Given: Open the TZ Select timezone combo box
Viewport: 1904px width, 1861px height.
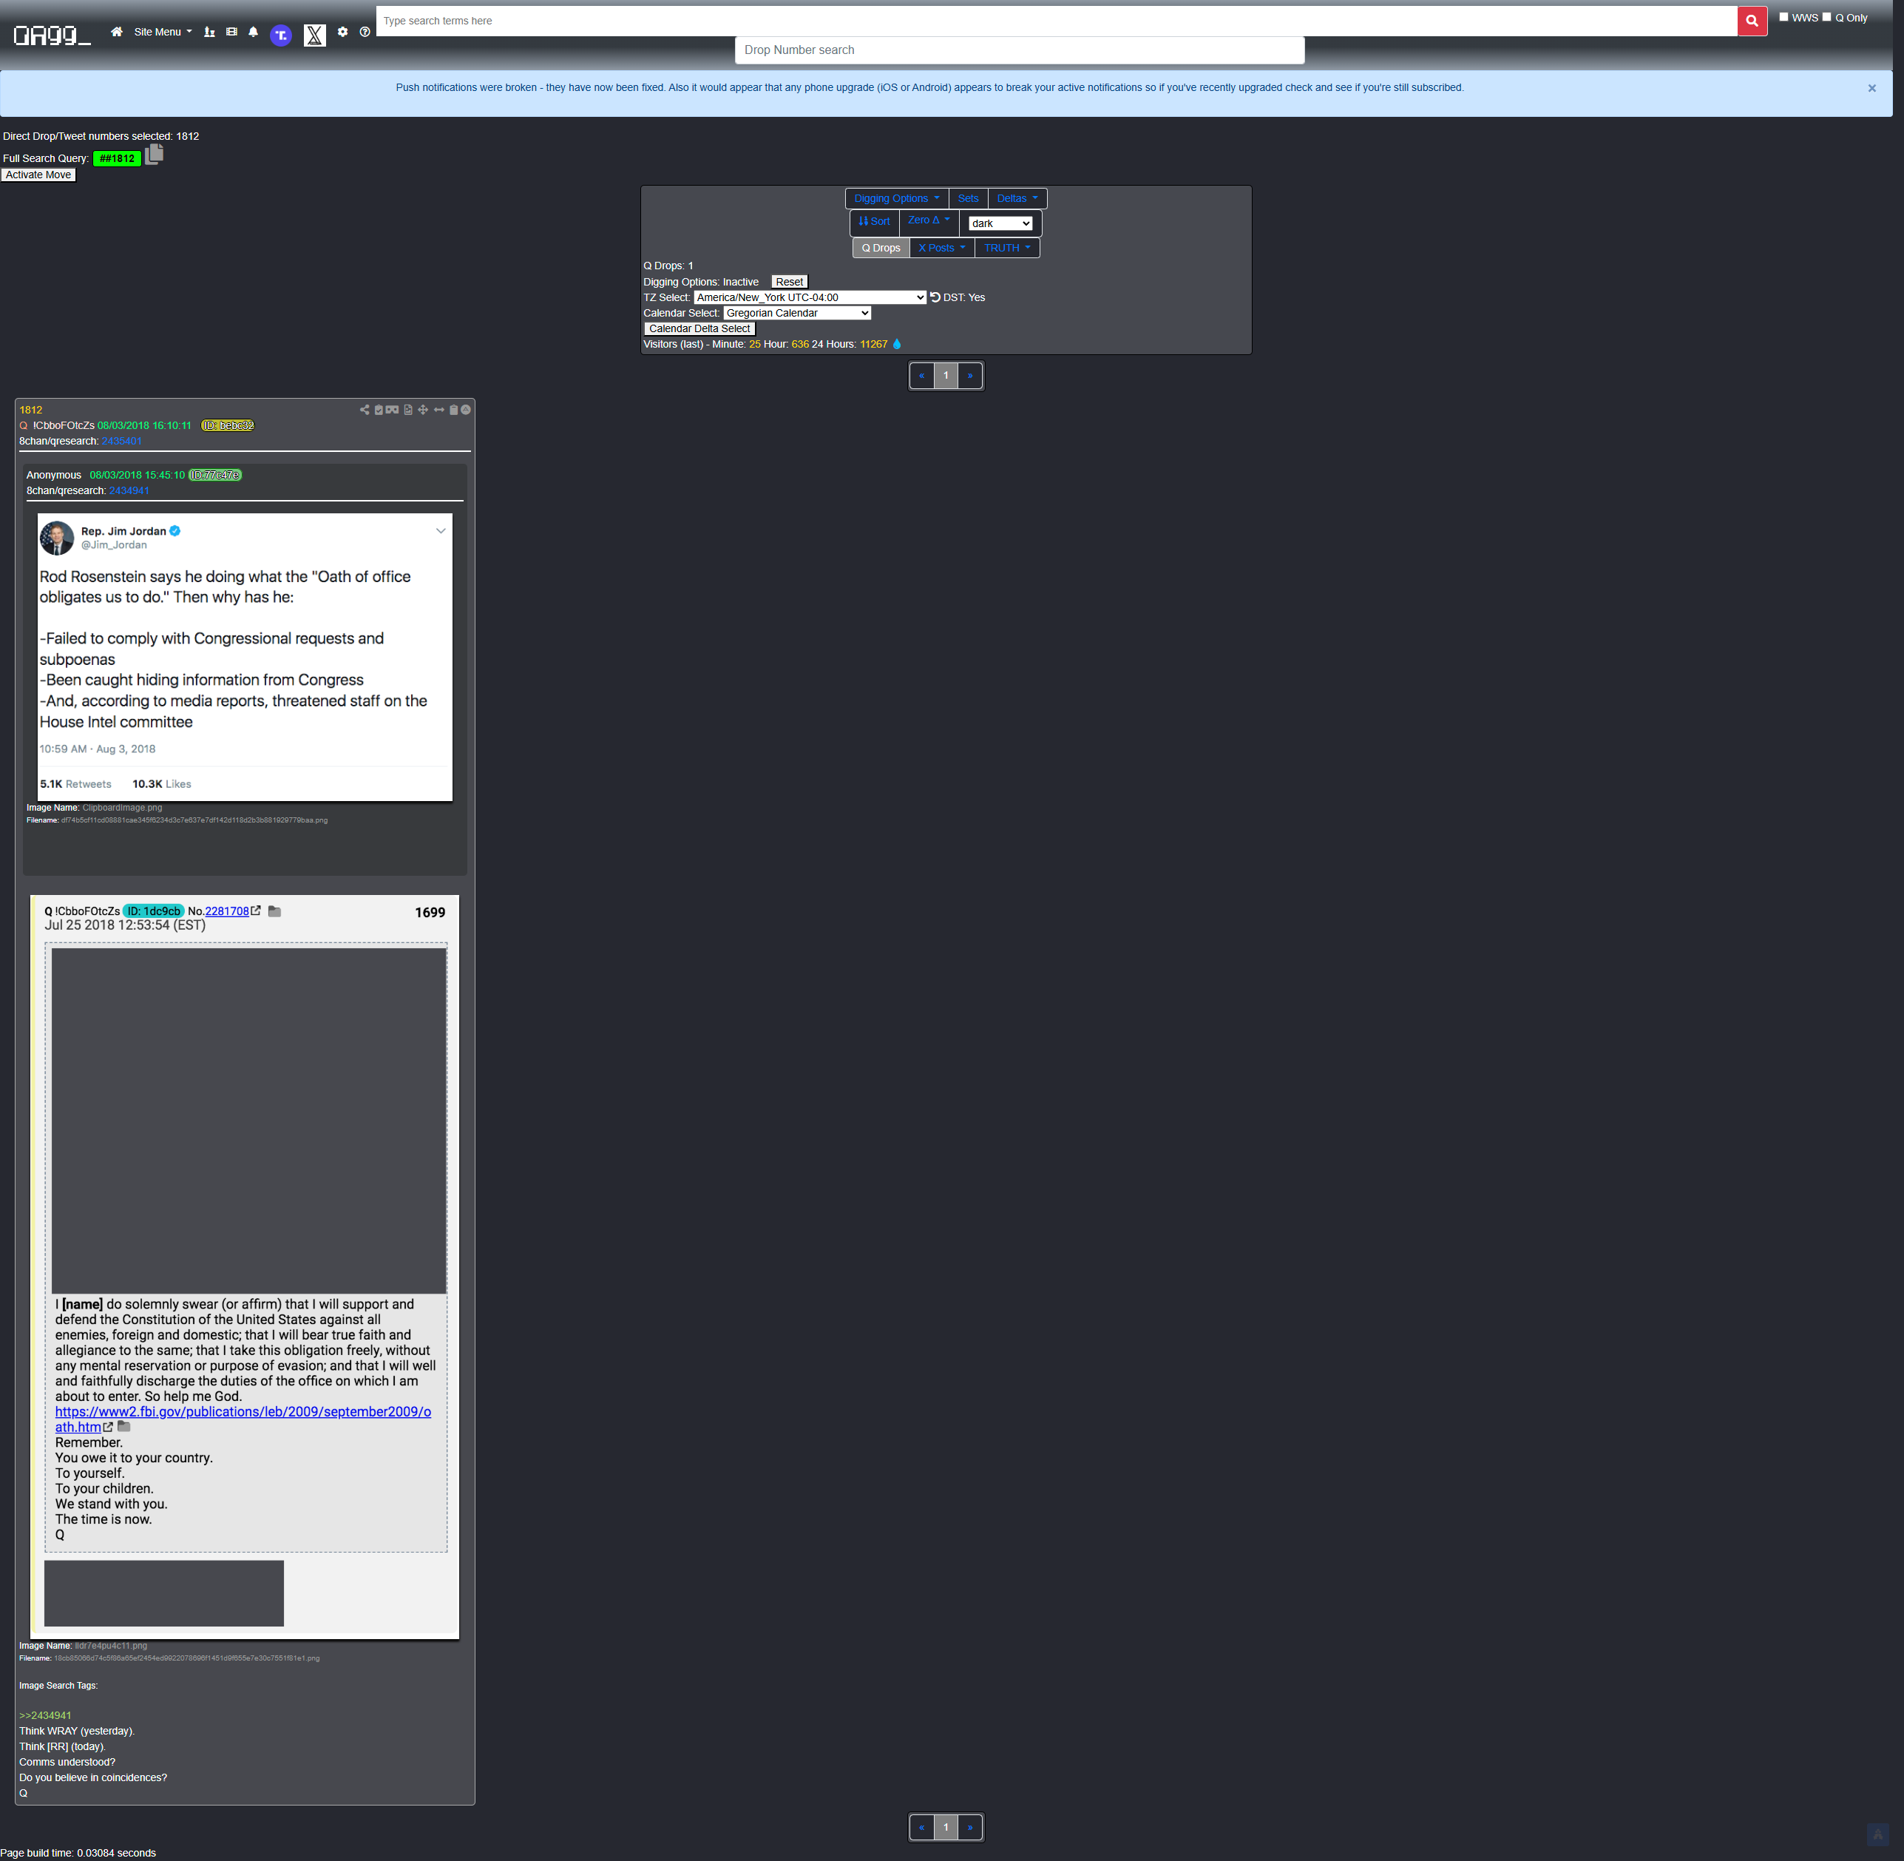Looking at the screenshot, I should point(810,297).
